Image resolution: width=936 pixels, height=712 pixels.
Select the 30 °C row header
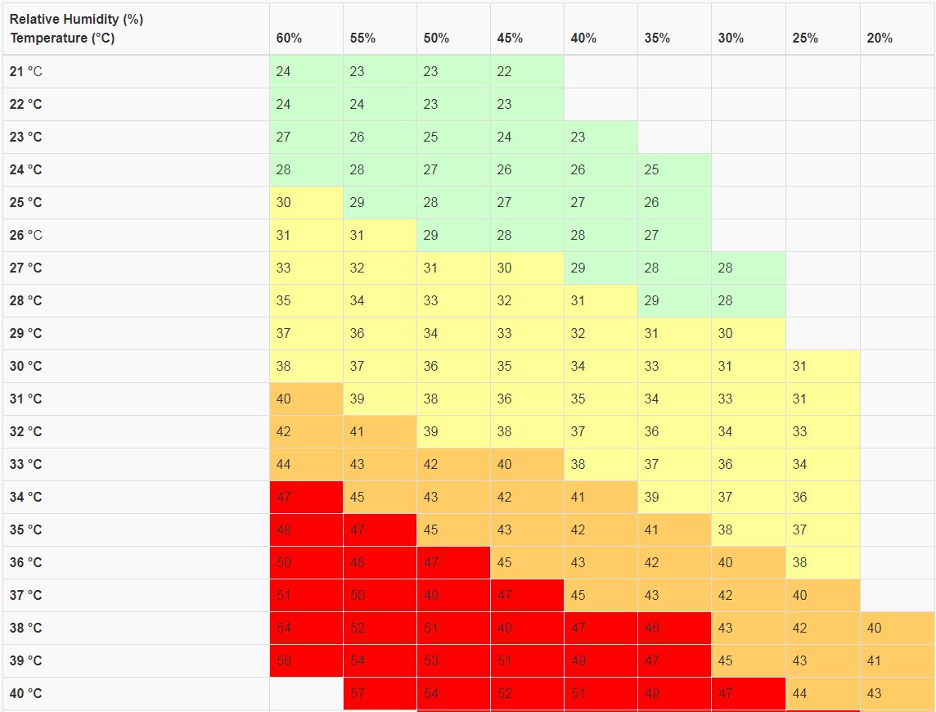click(x=26, y=367)
